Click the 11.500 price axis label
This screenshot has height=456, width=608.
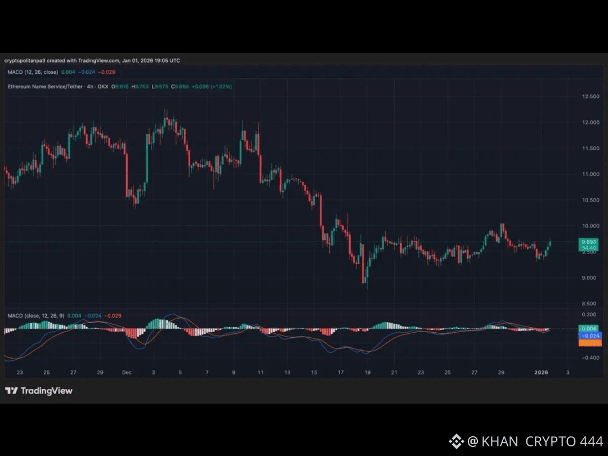click(591, 149)
